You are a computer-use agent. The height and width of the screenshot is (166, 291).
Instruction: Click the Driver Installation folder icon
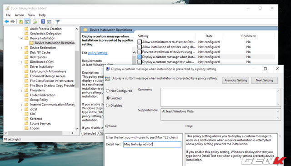(x=26, y=67)
